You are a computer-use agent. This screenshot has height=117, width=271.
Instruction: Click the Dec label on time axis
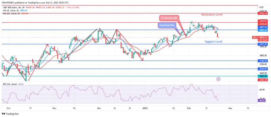pos(99,108)
